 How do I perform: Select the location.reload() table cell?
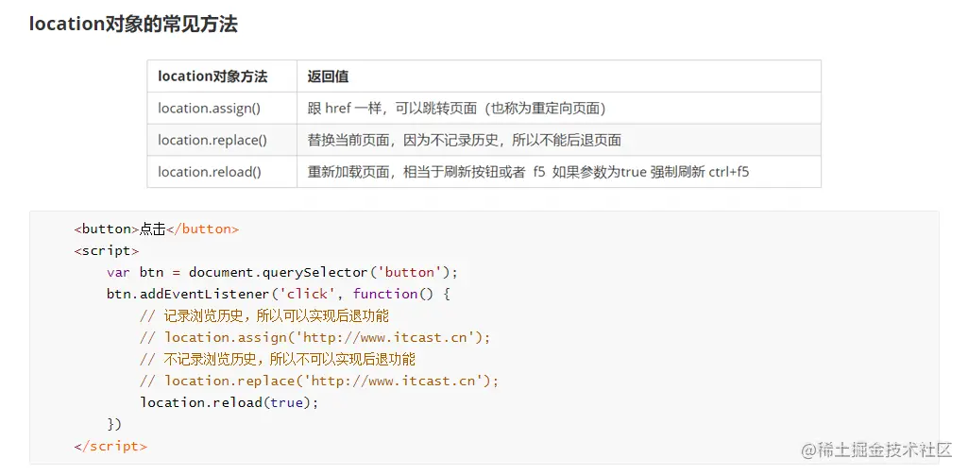point(210,172)
